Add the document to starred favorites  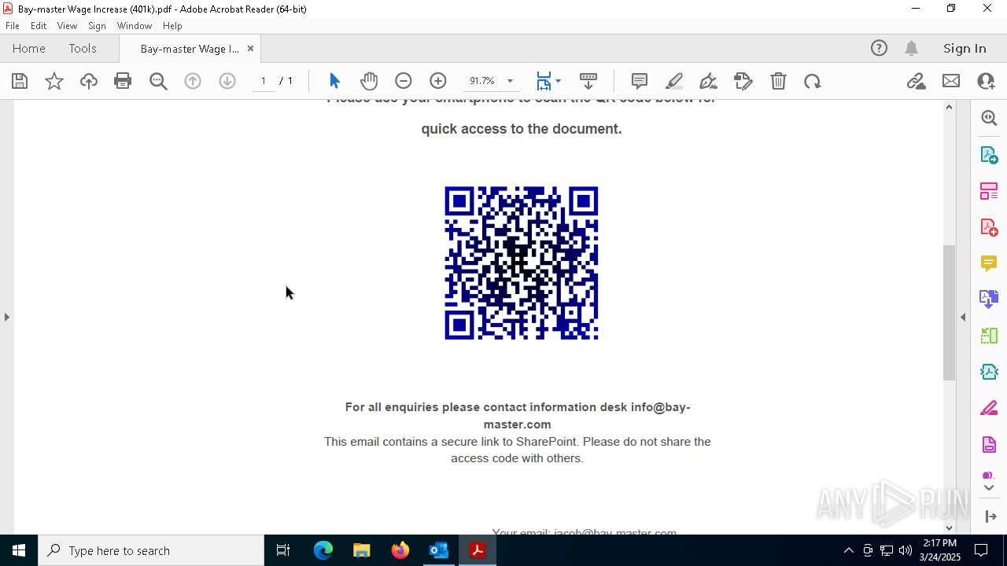[x=54, y=81]
